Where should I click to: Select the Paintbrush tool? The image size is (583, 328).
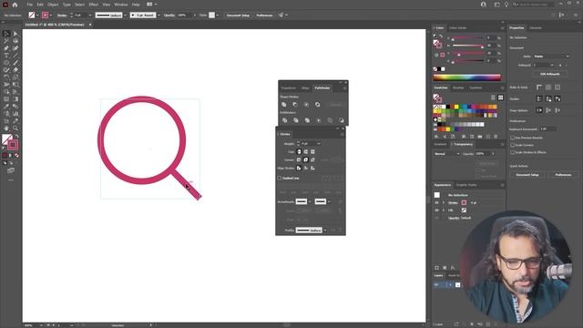(x=15, y=63)
